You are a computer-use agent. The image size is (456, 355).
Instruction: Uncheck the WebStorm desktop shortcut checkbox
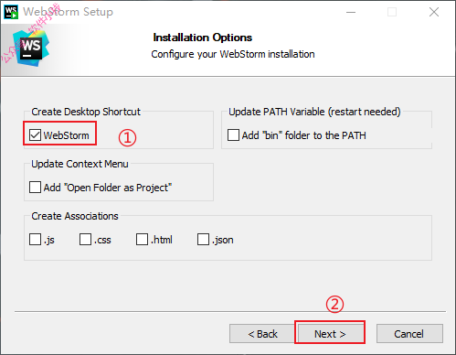tap(35, 135)
